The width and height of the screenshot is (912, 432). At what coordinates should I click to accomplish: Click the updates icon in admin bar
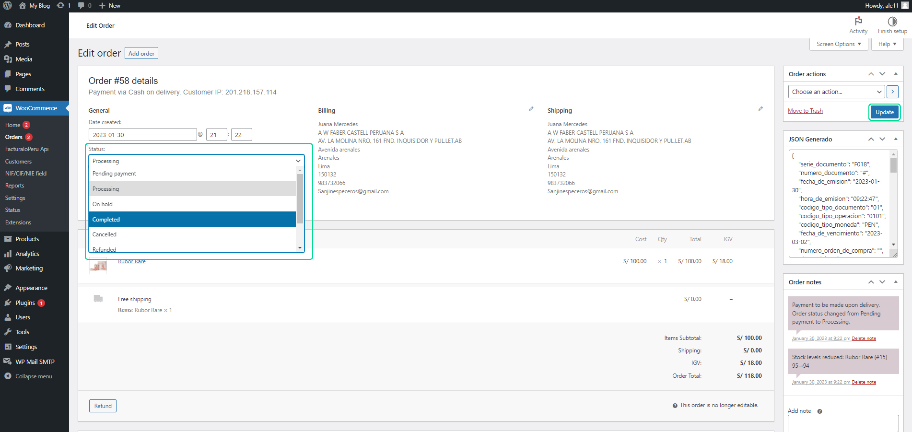click(61, 6)
